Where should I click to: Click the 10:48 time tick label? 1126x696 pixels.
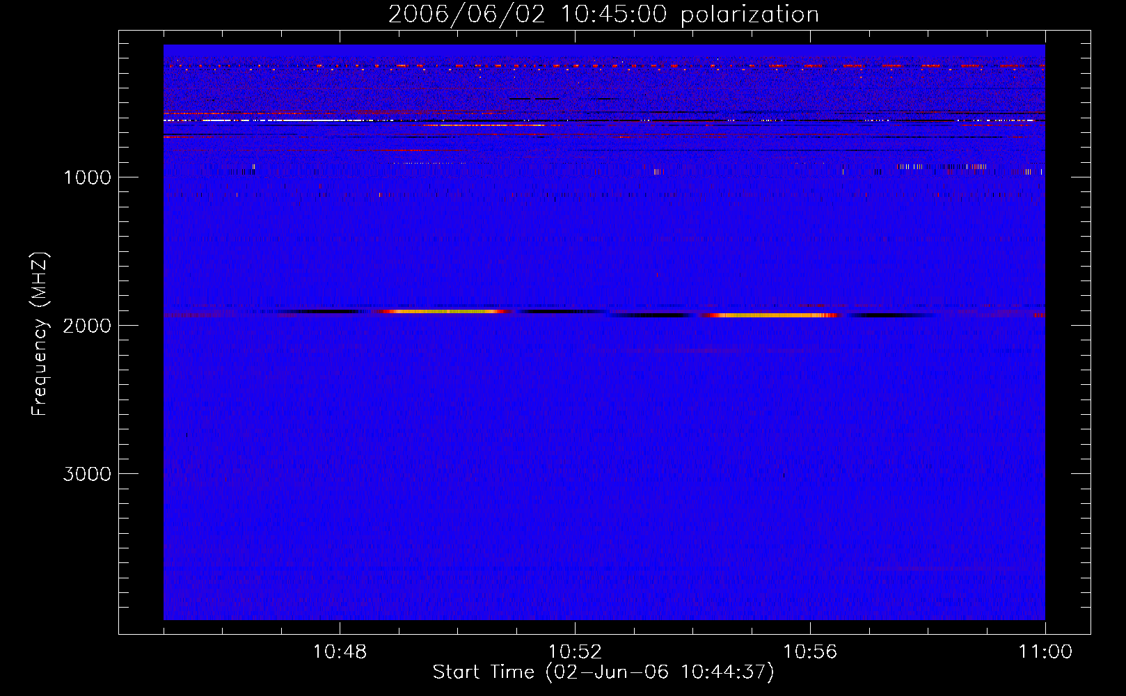tap(340, 652)
